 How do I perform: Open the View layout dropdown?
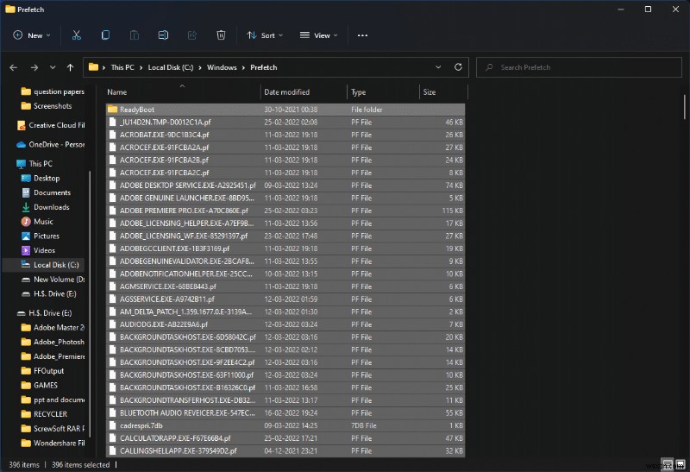click(318, 35)
